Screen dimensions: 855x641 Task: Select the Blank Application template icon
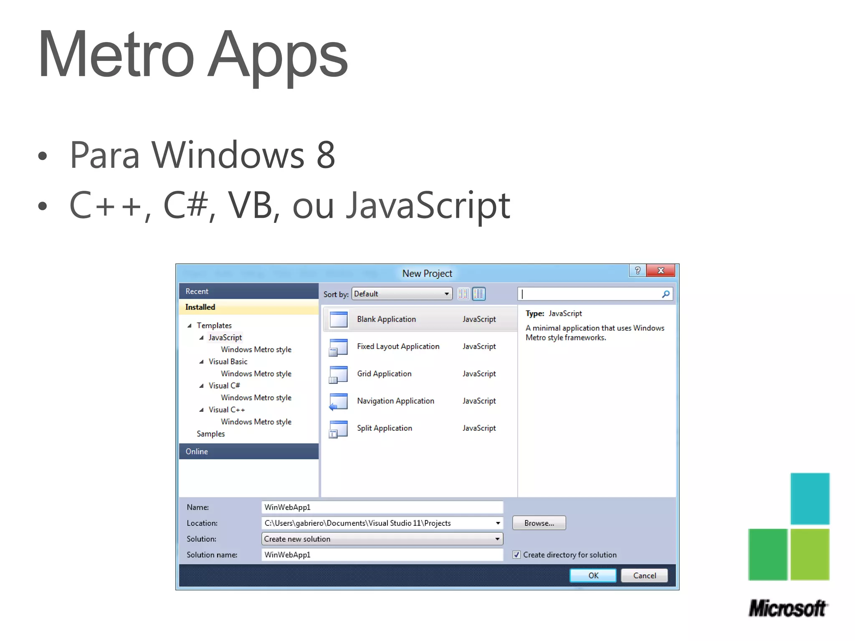click(x=339, y=319)
